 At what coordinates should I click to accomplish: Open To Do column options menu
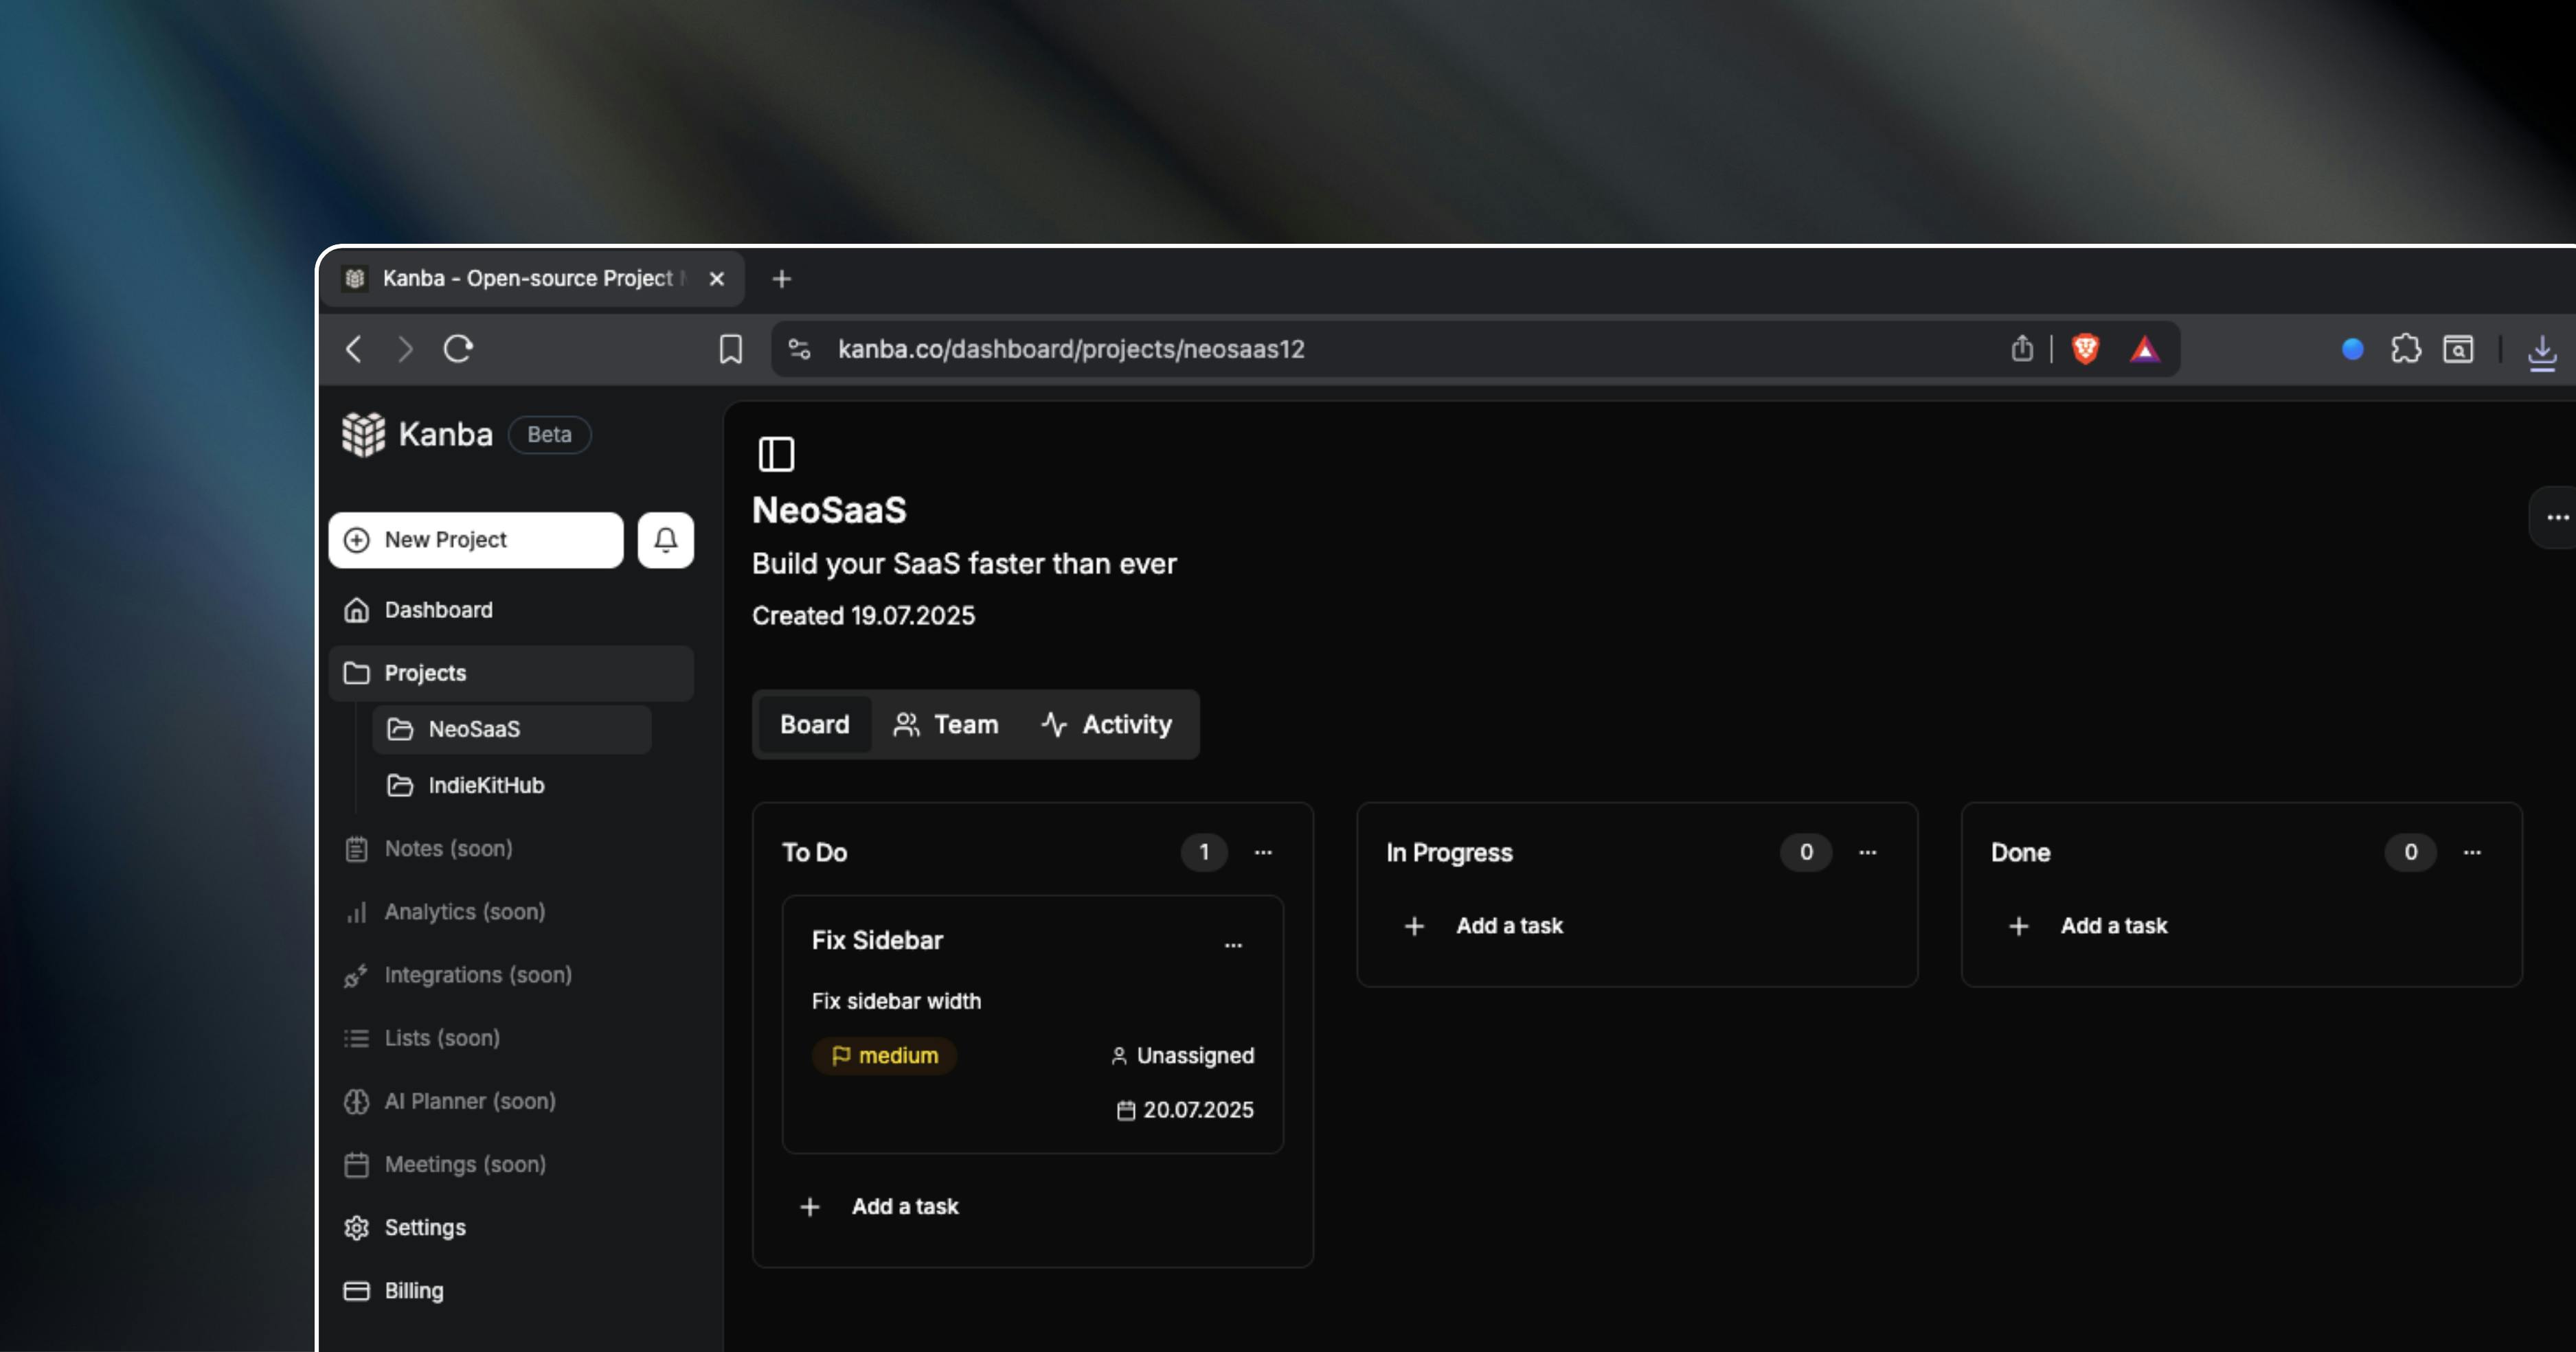[1263, 852]
